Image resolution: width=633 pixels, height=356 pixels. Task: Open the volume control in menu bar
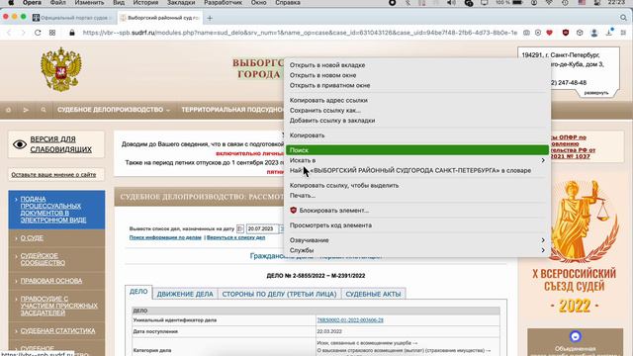[451, 2]
